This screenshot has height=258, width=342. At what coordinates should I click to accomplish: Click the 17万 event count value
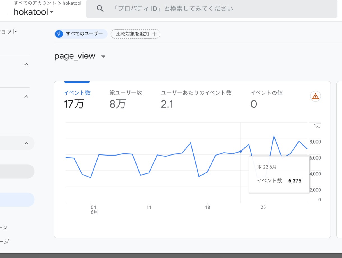(74, 104)
